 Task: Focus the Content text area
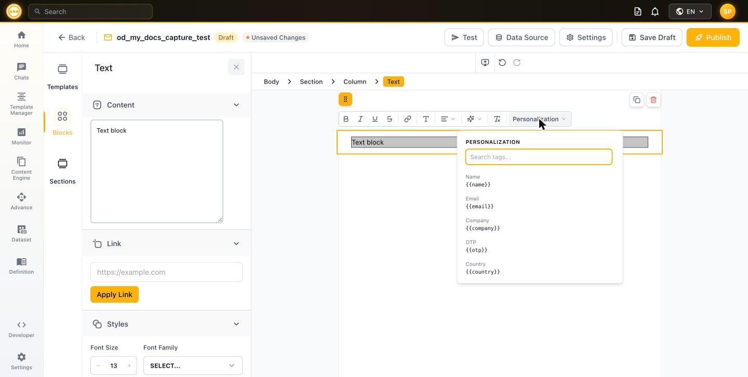tap(157, 171)
